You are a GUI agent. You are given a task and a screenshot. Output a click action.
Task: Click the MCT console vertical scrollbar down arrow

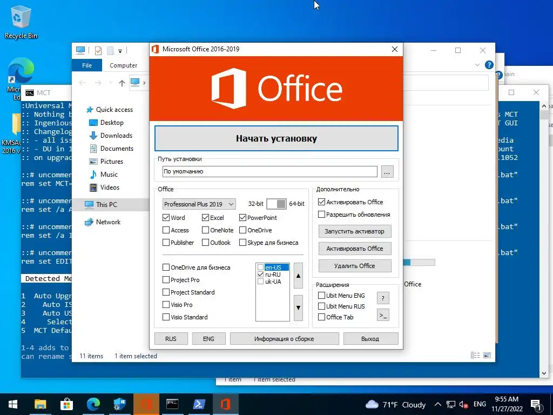[543, 373]
